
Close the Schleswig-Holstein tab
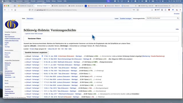point(49,6)
